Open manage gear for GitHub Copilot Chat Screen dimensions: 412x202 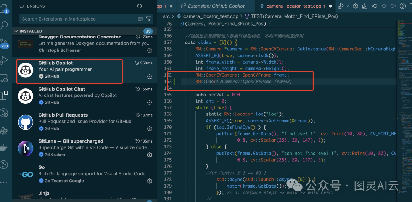(150, 103)
